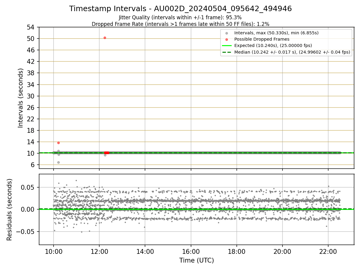
Task: Click the solid green line sample in legend
Action: coord(227,46)
